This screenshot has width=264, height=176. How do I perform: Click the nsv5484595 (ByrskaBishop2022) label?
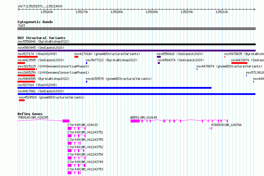44,79
